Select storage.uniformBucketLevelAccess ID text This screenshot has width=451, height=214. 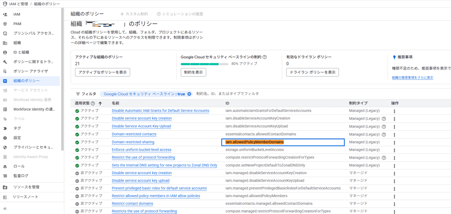(x=255, y=150)
